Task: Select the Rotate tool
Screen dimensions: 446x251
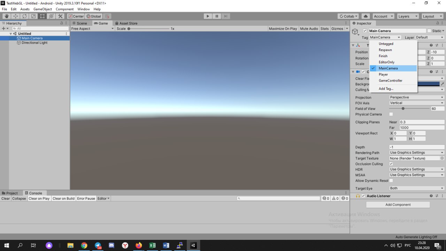Action: pyautogui.click(x=24, y=16)
